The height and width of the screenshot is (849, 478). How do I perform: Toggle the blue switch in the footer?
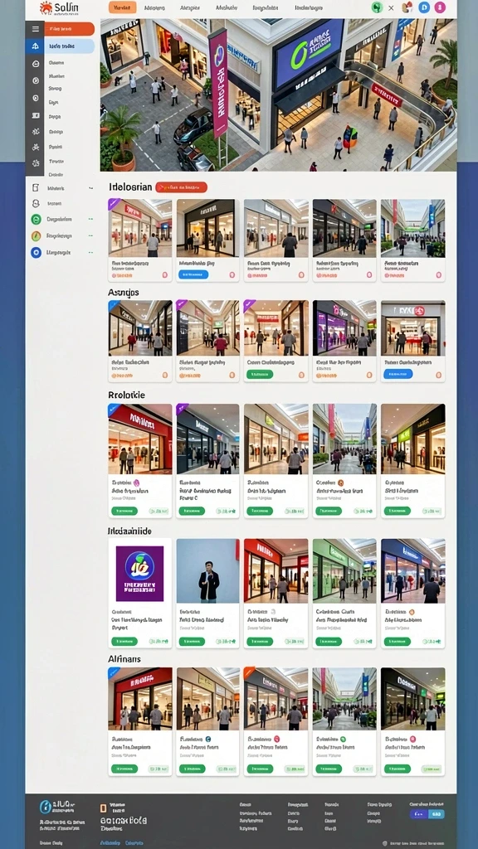click(427, 814)
